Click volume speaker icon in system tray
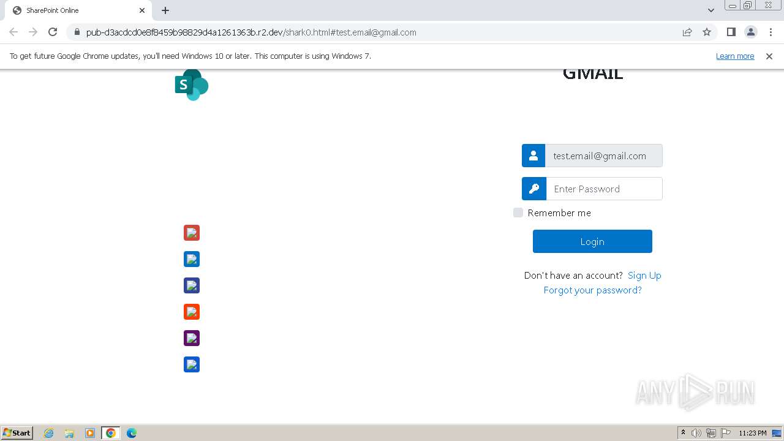 [696, 433]
